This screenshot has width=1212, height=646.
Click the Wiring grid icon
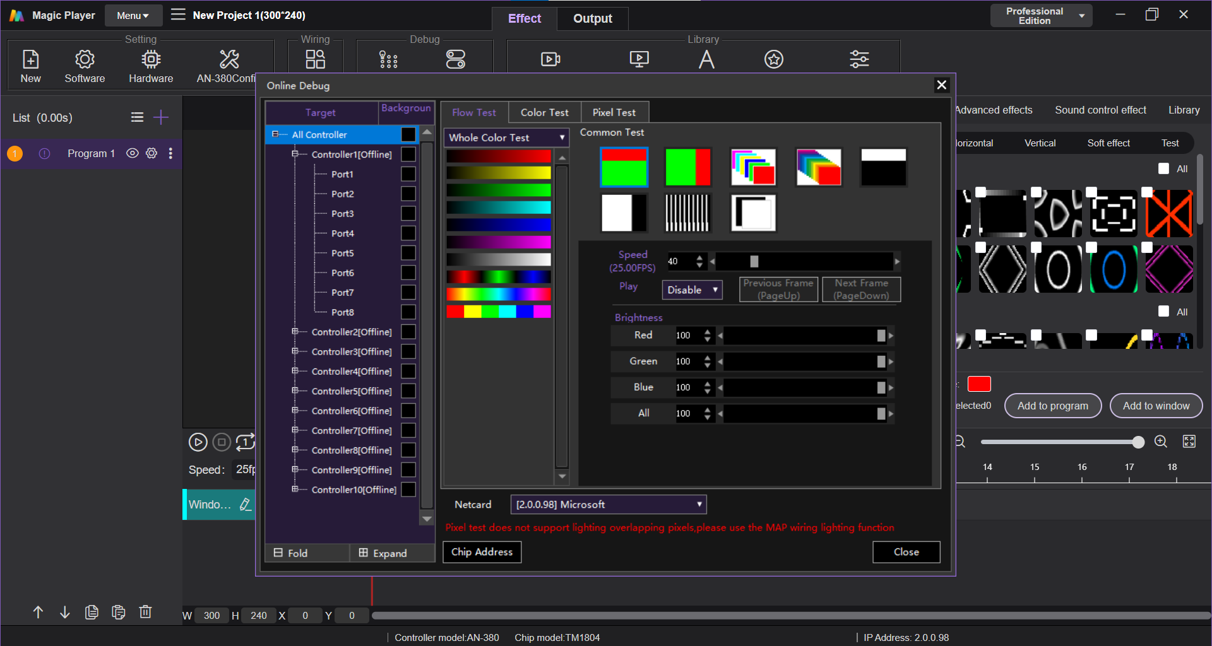(315, 59)
